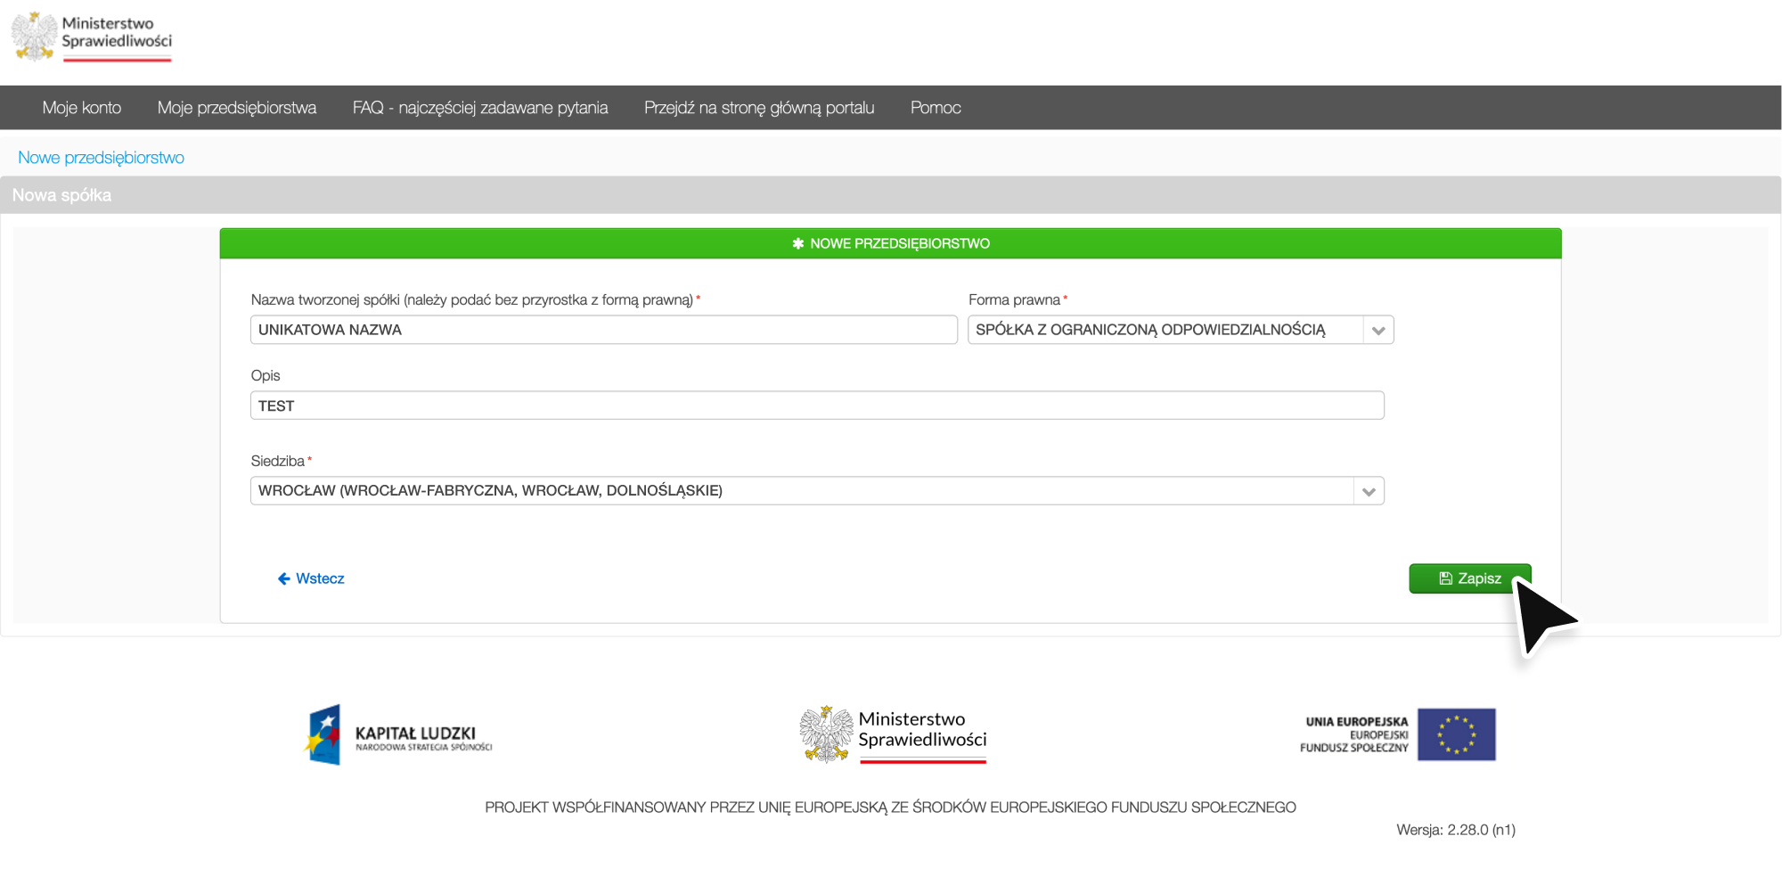Click the Nazwa tworzonej spółki label
Image resolution: width=1782 pixels, height=877 pixels.
tap(472, 299)
